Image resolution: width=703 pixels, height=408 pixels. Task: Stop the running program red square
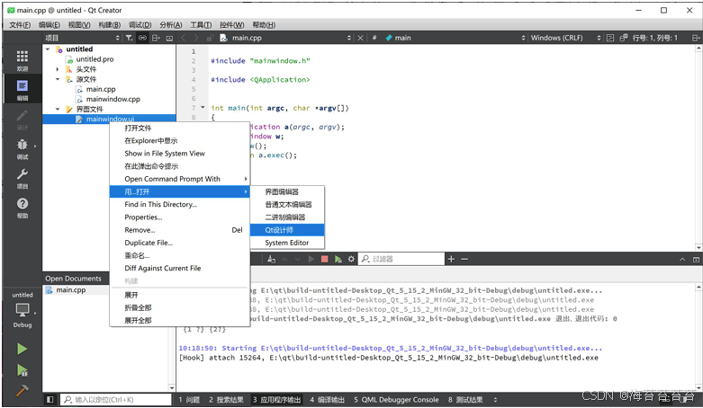(325, 259)
